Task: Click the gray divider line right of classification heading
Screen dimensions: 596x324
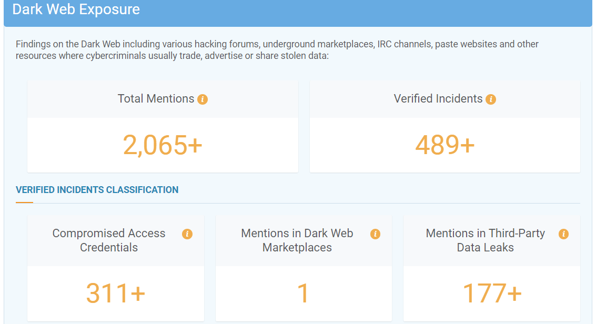Action: [x=316, y=203]
